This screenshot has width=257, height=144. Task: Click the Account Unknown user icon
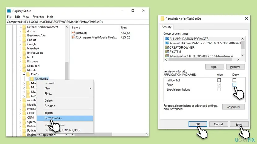(167, 43)
